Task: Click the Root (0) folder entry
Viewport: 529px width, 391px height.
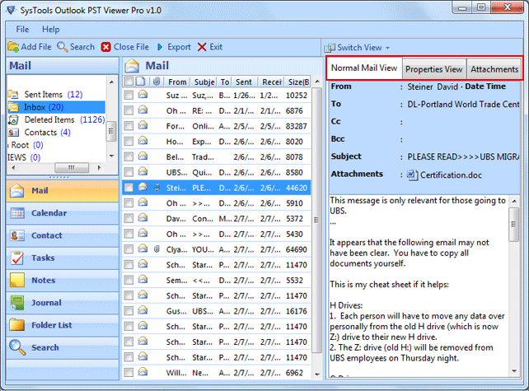Action: tap(26, 145)
